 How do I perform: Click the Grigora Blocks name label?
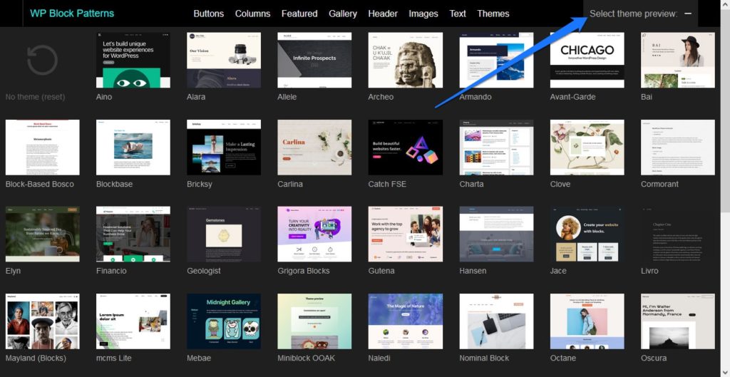(304, 271)
